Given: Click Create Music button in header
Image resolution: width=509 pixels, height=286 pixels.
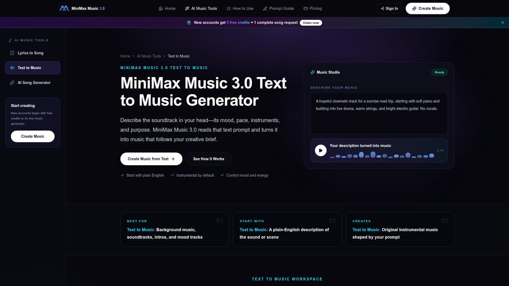Looking at the screenshot, I should coord(427,8).
